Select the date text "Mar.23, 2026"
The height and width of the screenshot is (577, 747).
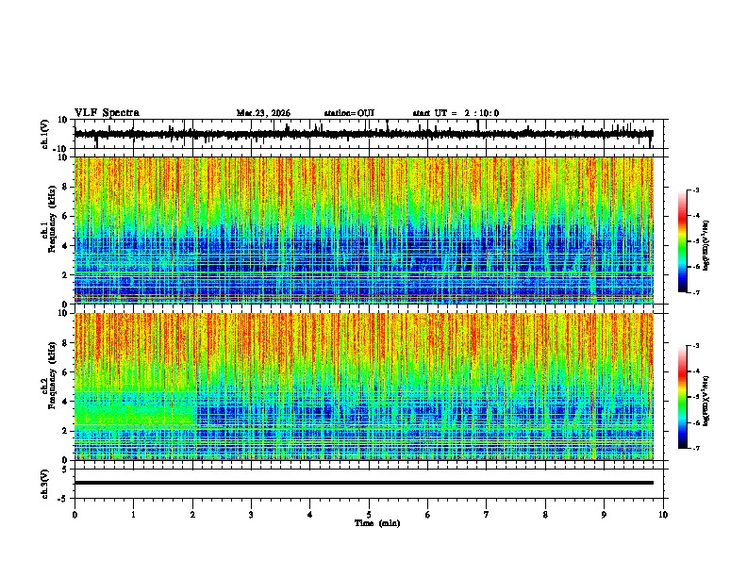click(263, 113)
